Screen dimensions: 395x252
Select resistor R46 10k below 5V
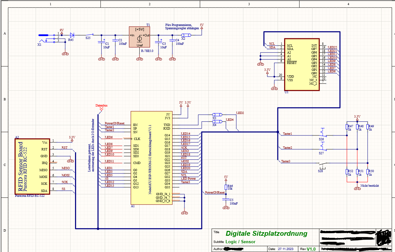pyautogui.click(x=226, y=187)
